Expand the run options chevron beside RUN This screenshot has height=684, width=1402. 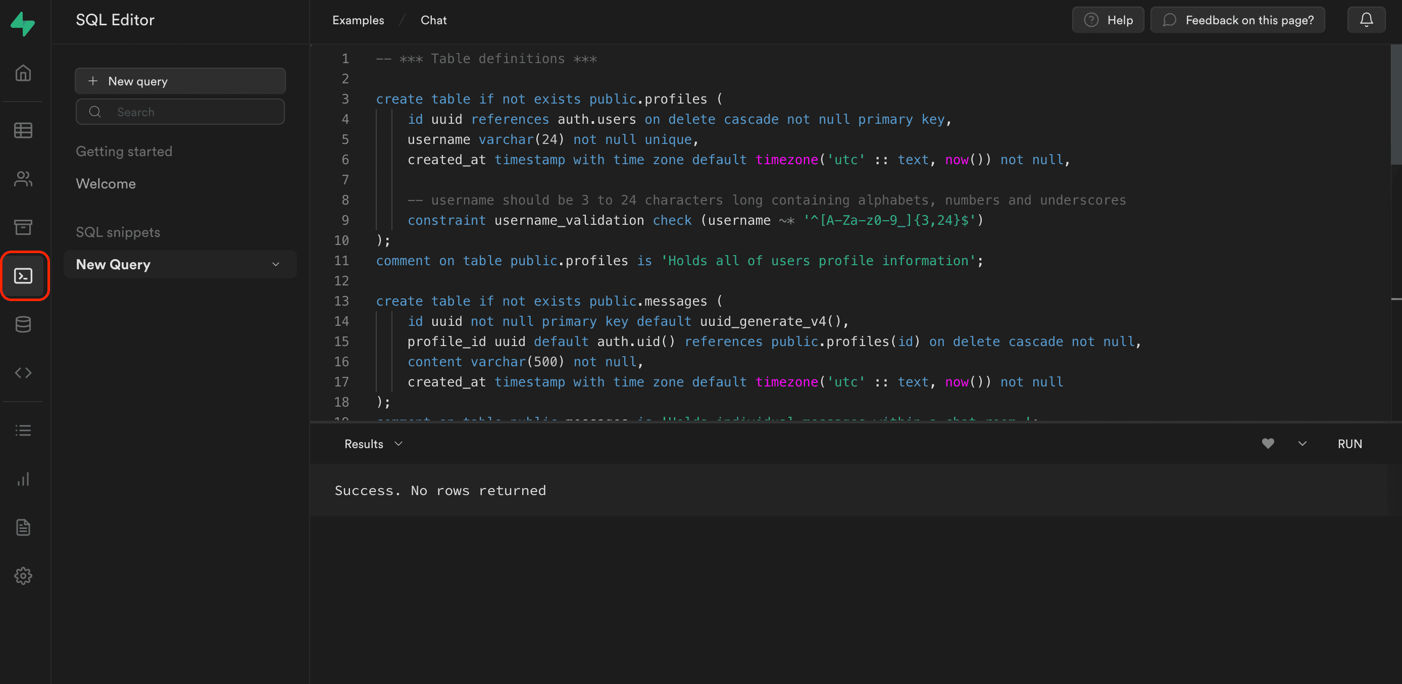[x=1302, y=444]
